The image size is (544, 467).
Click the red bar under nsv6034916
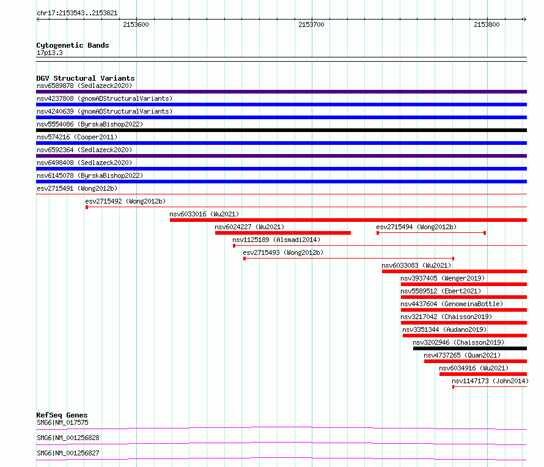483,374
